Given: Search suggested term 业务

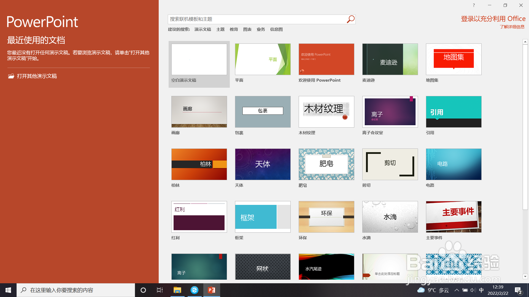Looking at the screenshot, I should (261, 29).
